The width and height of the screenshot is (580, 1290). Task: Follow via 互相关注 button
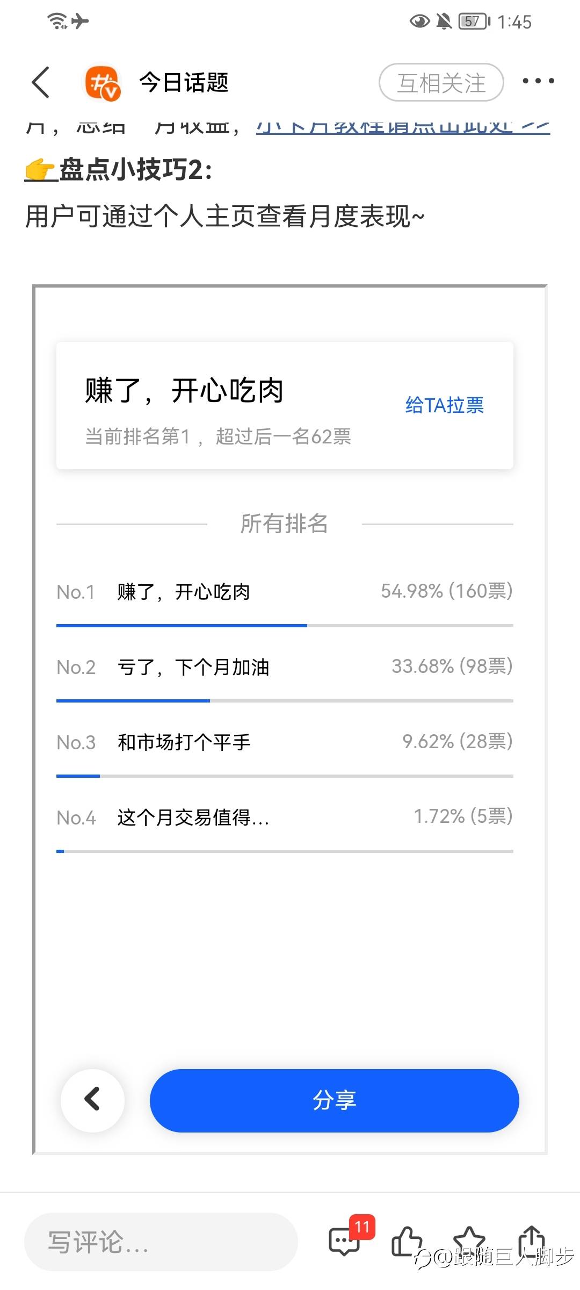(441, 82)
